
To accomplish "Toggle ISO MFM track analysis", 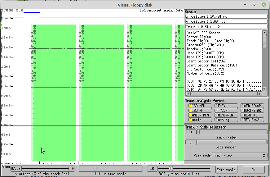I will 200,106.
